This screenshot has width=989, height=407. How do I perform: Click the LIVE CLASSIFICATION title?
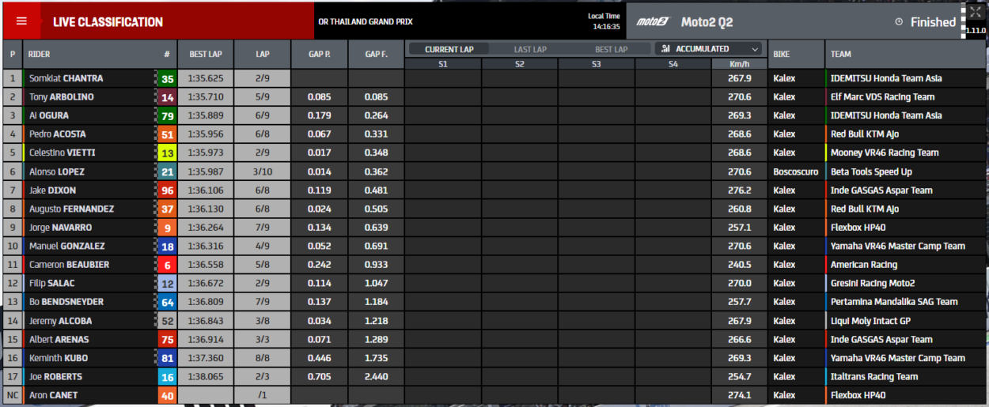[x=108, y=22]
